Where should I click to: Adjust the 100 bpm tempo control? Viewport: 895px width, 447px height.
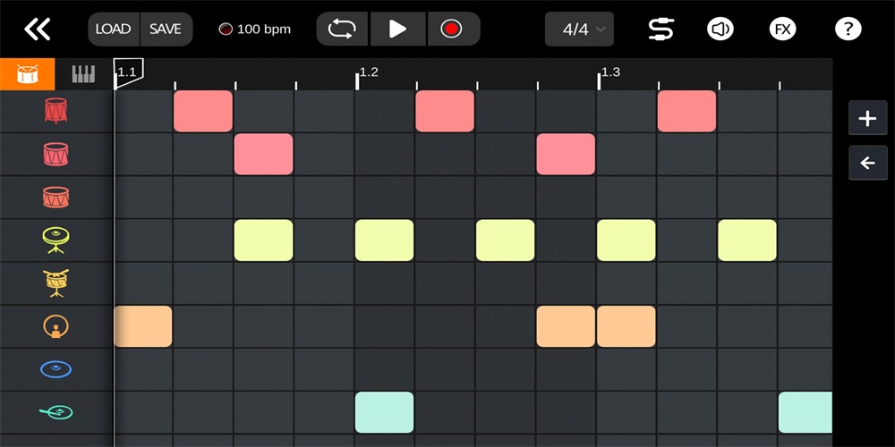coord(256,29)
